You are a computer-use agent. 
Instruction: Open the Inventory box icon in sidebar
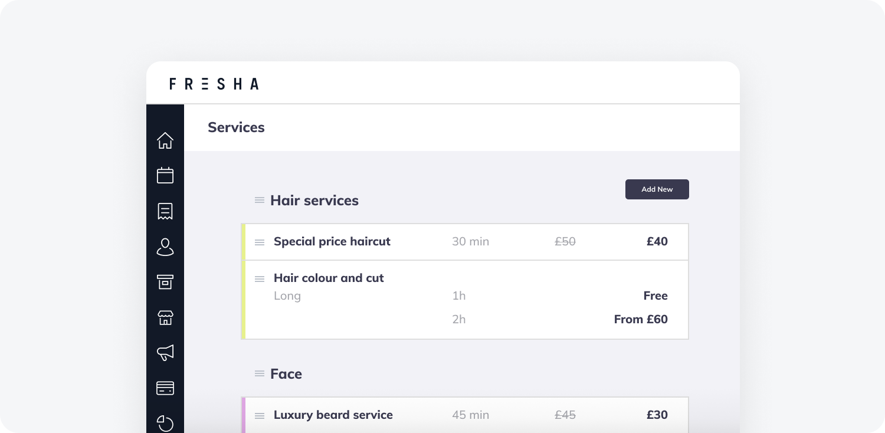pyautogui.click(x=165, y=282)
